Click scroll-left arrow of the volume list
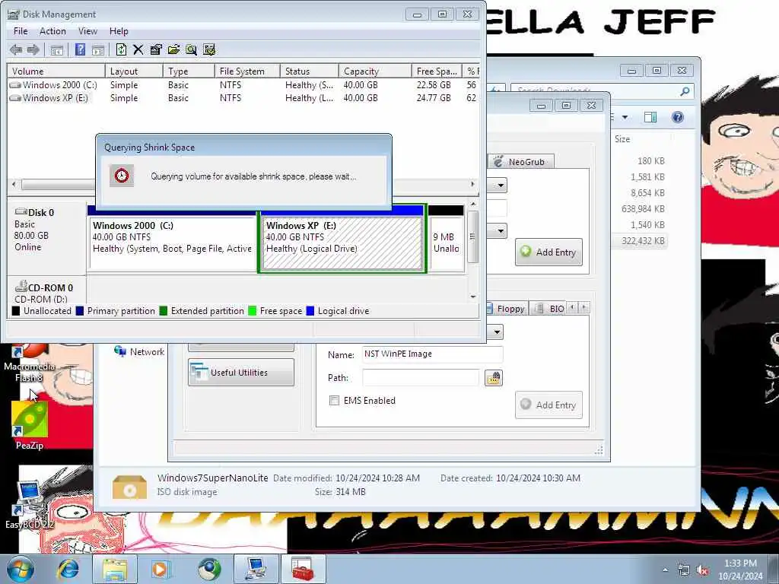 (x=14, y=184)
